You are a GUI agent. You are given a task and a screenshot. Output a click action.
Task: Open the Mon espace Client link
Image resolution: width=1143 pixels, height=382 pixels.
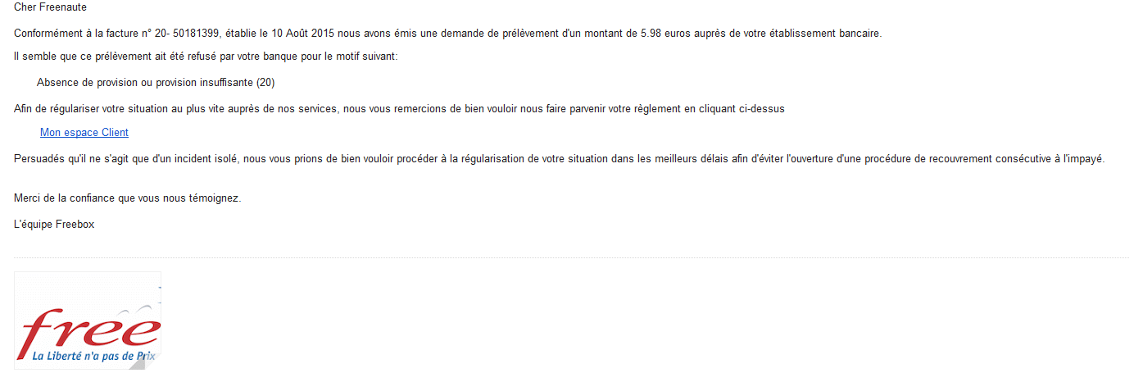coord(84,133)
